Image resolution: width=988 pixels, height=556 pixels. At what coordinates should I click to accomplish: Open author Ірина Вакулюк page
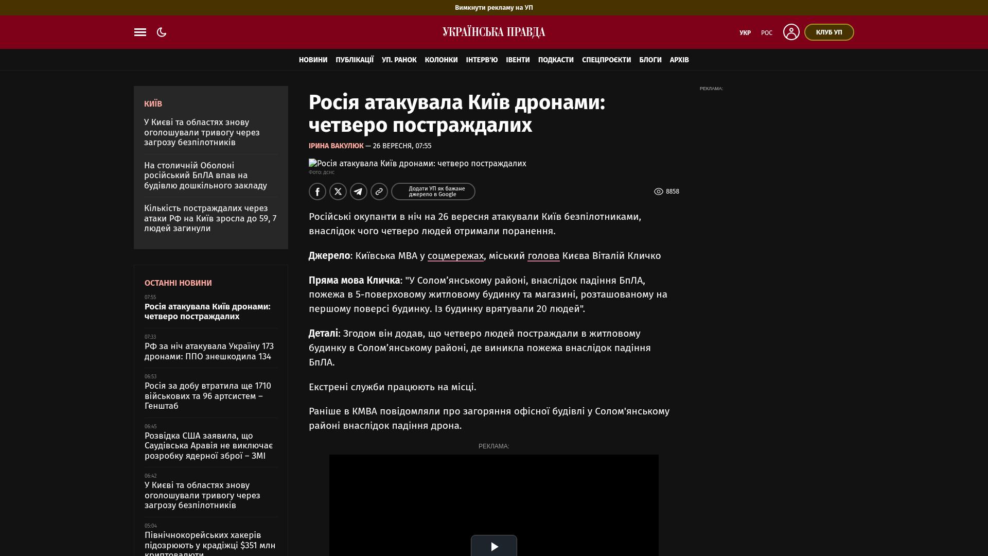tap(336, 146)
